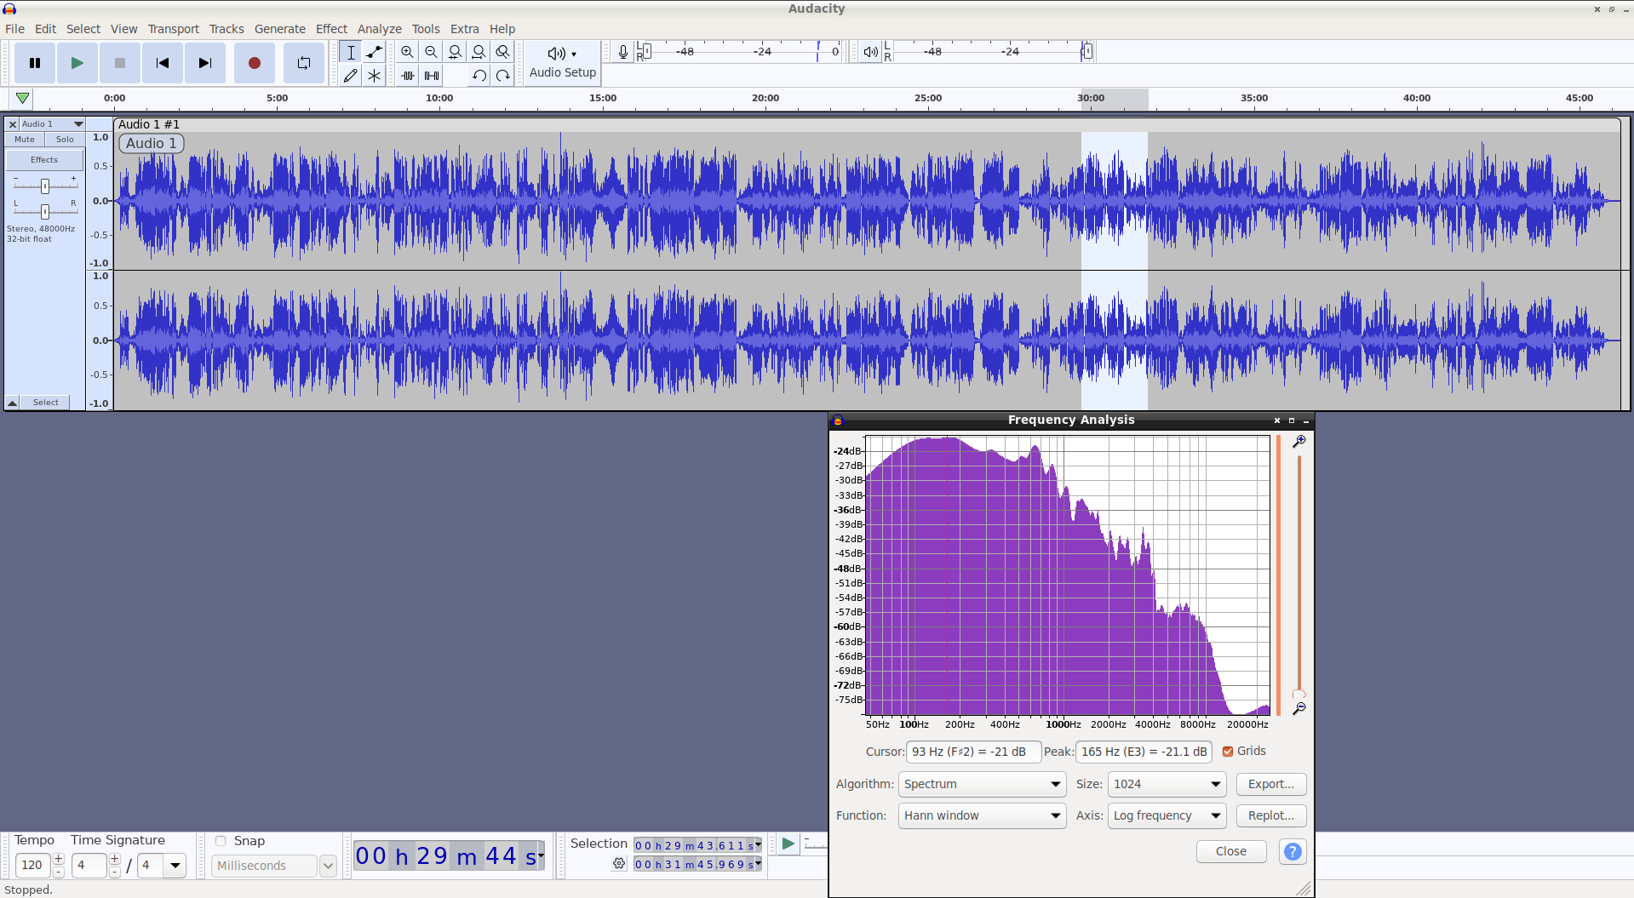Screen dimensions: 1634x898
Task: Open the Analyze menu
Action: click(380, 29)
